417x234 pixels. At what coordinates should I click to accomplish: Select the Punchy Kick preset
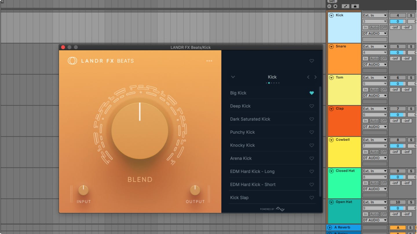point(242,132)
